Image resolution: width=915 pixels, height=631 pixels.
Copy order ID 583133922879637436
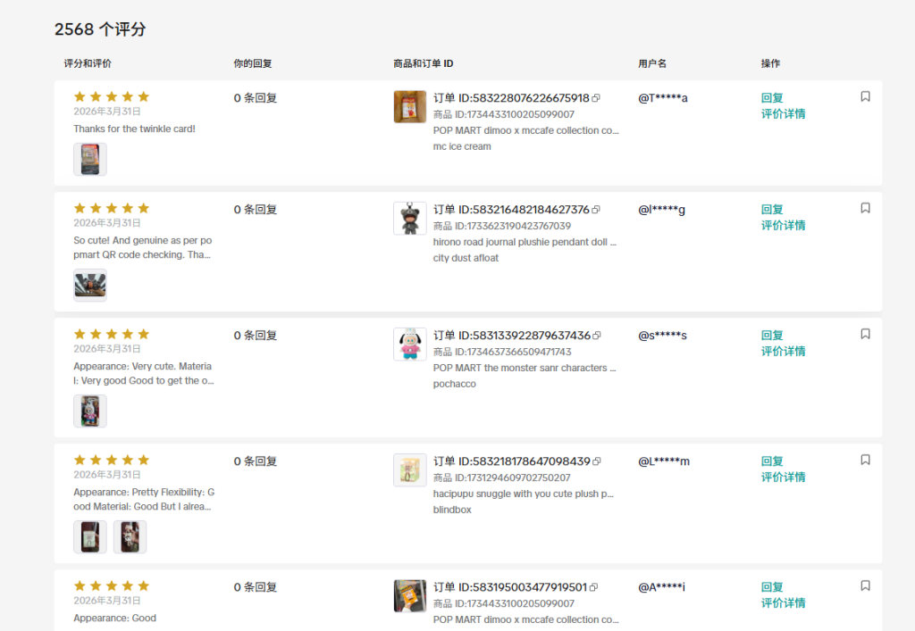coord(598,336)
